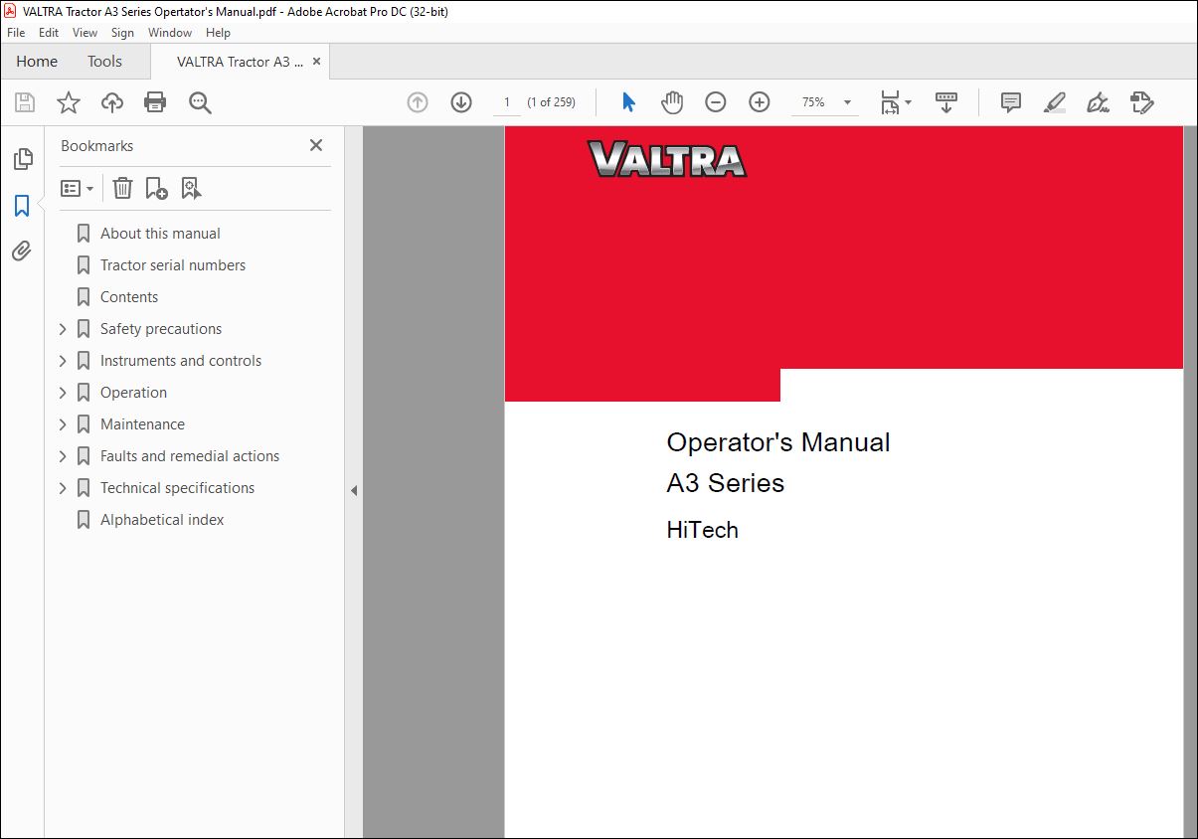Jump to Alphabetical index bookmark
1198x839 pixels.
click(162, 520)
